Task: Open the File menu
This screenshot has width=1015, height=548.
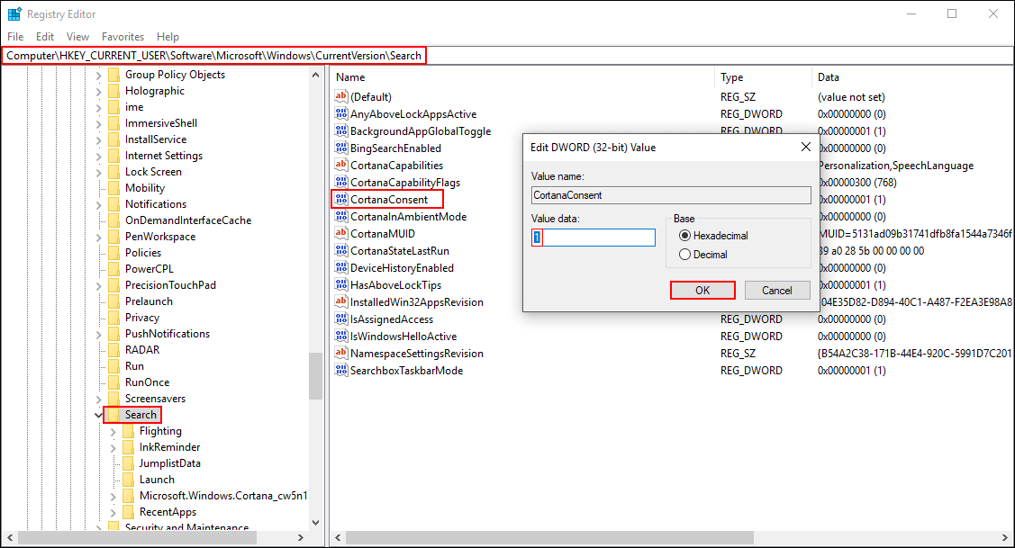Action: click(x=15, y=37)
